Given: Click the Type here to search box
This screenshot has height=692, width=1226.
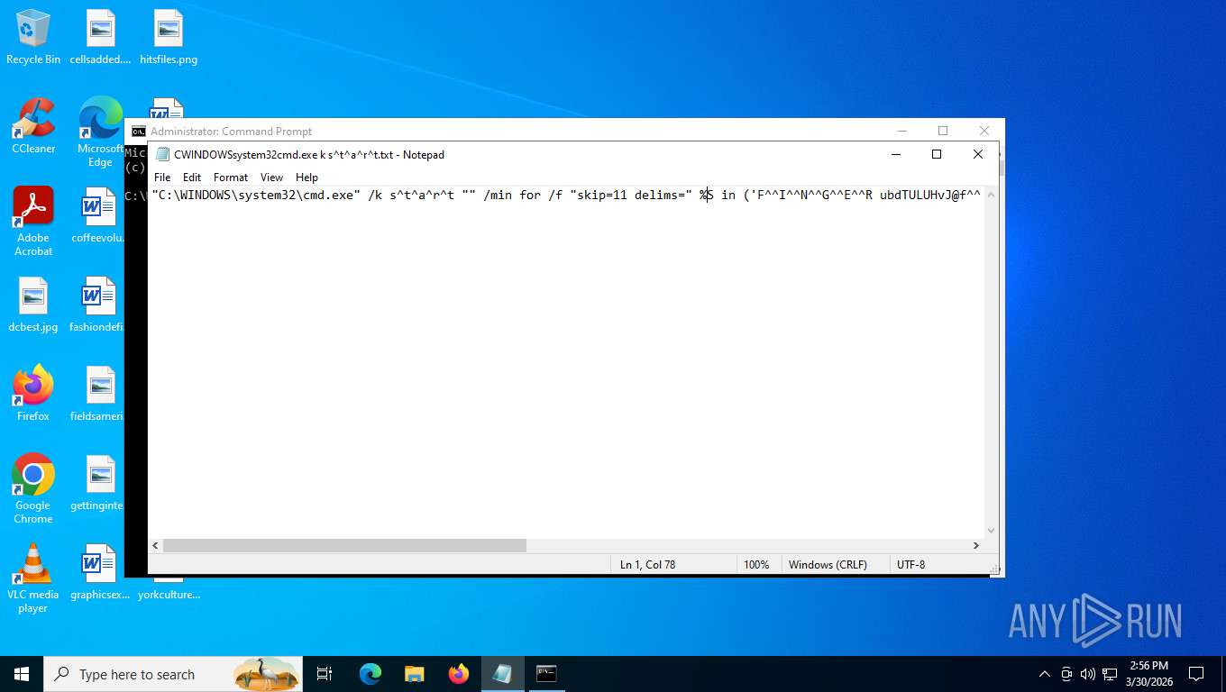Looking at the screenshot, I should click(x=175, y=674).
